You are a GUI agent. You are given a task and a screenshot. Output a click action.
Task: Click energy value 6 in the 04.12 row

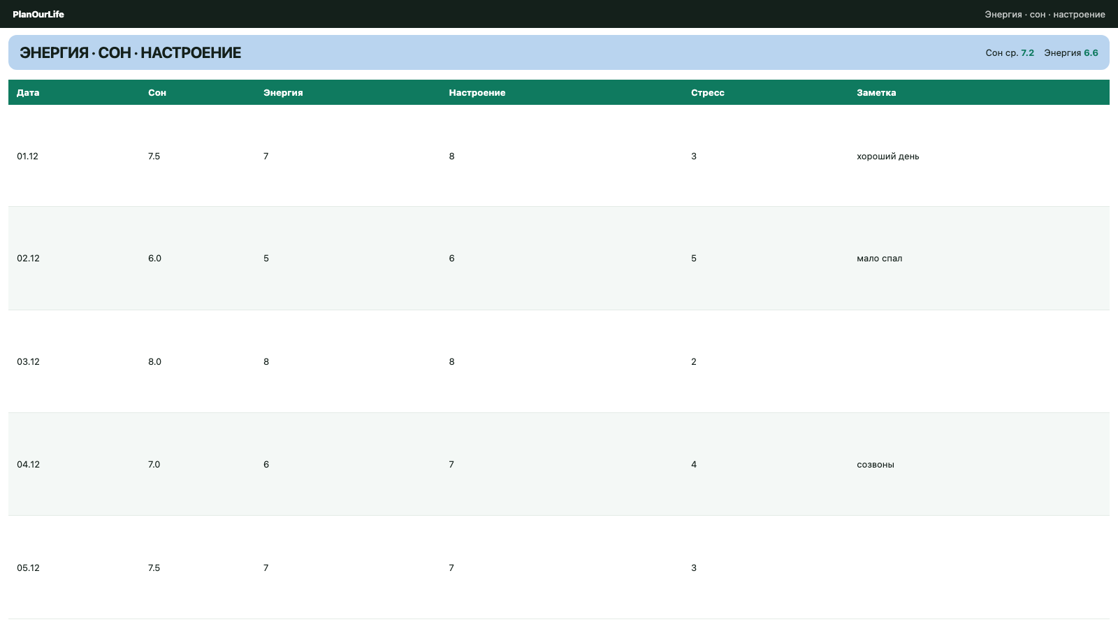(266, 464)
